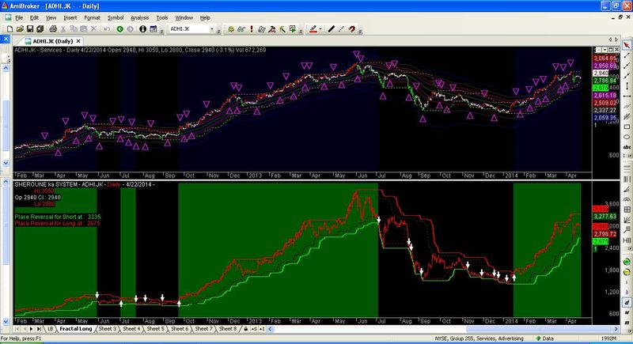Click the lower pane scroll-down chevron at left

click(x=6, y=321)
